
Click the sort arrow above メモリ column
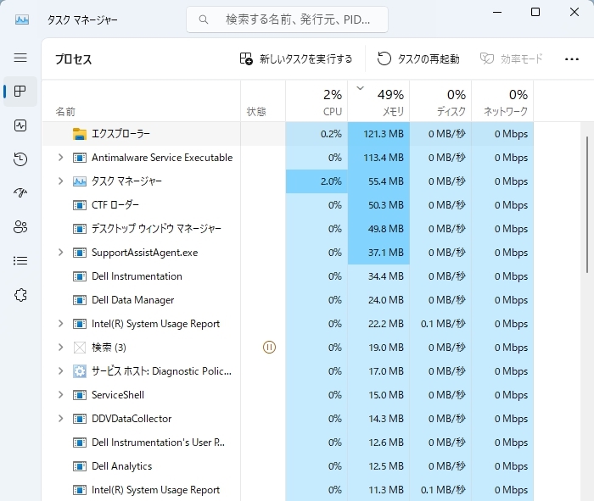pyautogui.click(x=361, y=88)
